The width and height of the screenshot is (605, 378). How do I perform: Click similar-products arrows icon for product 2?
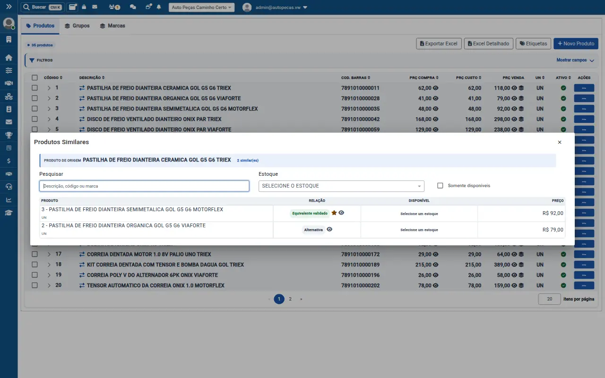pyautogui.click(x=82, y=98)
